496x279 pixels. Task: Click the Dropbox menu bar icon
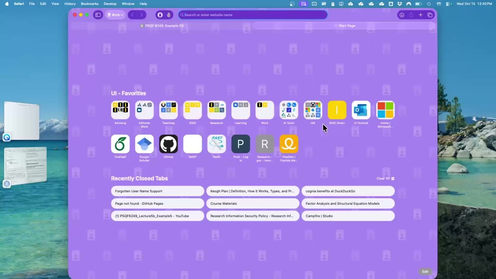(x=400, y=4)
